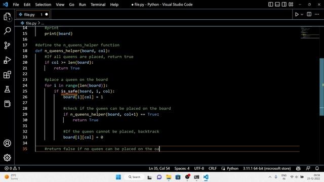
Task: Click Ln 35, Col 54 in status bar
Action: pyautogui.click(x=159, y=168)
